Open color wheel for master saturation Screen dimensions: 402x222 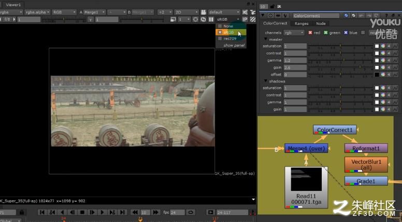[383, 46]
